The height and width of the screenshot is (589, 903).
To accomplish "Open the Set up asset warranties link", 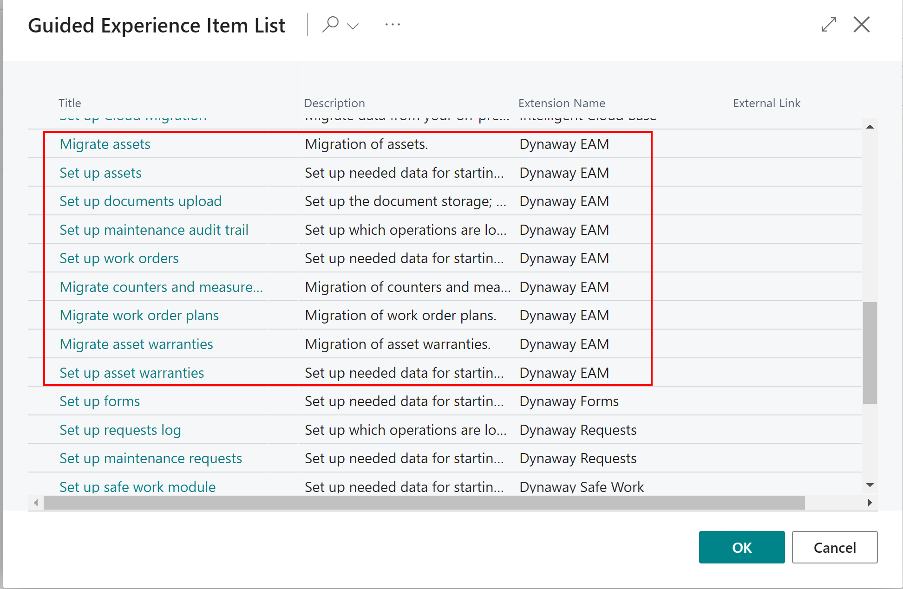I will click(x=131, y=373).
